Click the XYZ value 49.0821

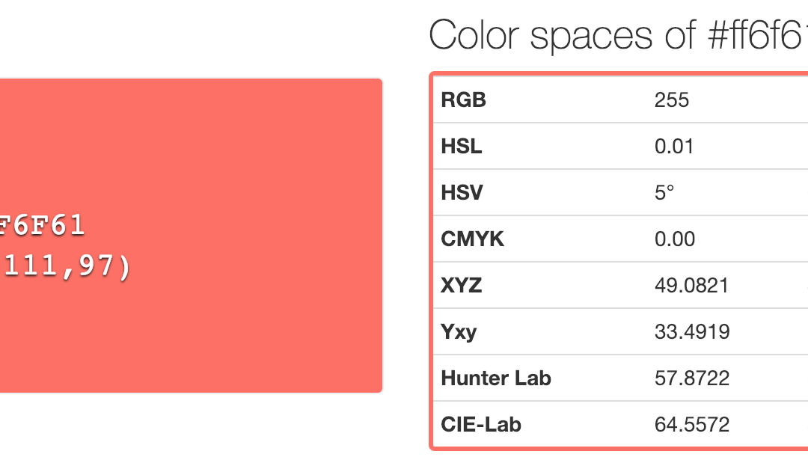(x=691, y=285)
